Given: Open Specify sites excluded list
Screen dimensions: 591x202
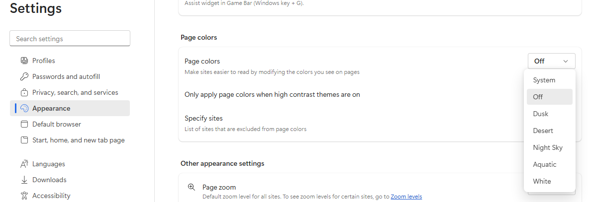Looking at the screenshot, I should click(351, 124).
